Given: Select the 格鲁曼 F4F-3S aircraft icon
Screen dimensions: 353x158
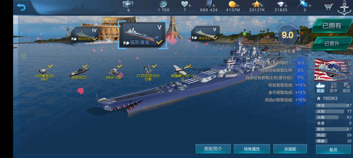Looking at the screenshot, I should (x=183, y=73).
